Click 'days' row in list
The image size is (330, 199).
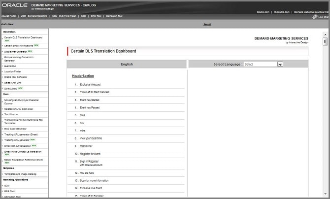(x=126, y=115)
